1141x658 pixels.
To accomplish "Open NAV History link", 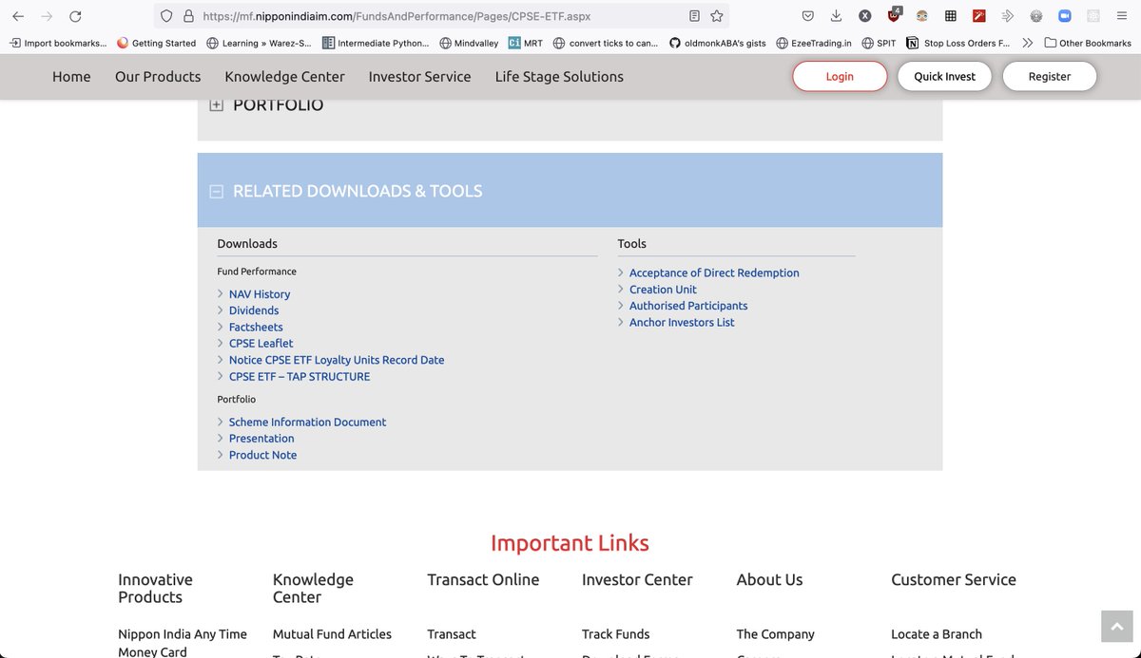I will pos(260,294).
